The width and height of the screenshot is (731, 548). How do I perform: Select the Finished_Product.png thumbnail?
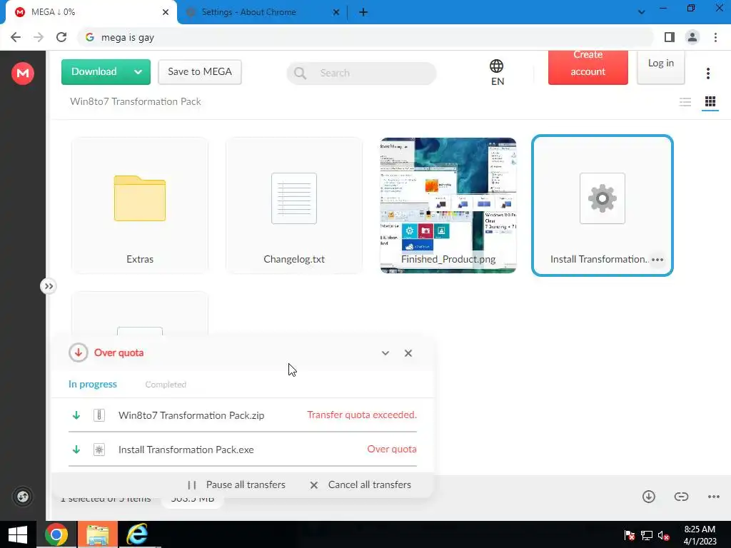point(448,205)
